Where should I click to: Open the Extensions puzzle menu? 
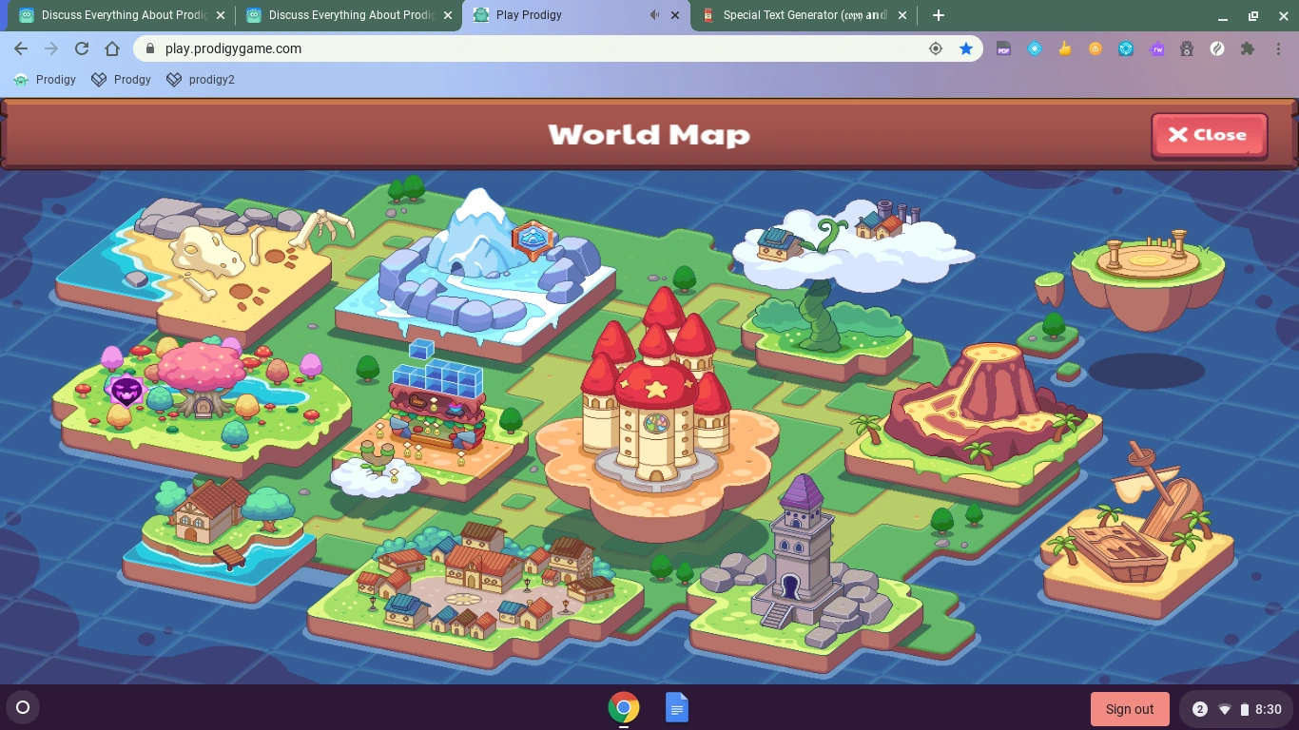coord(1248,48)
